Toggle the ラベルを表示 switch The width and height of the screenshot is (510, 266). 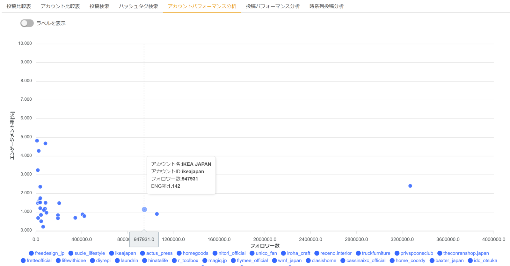[x=27, y=23]
